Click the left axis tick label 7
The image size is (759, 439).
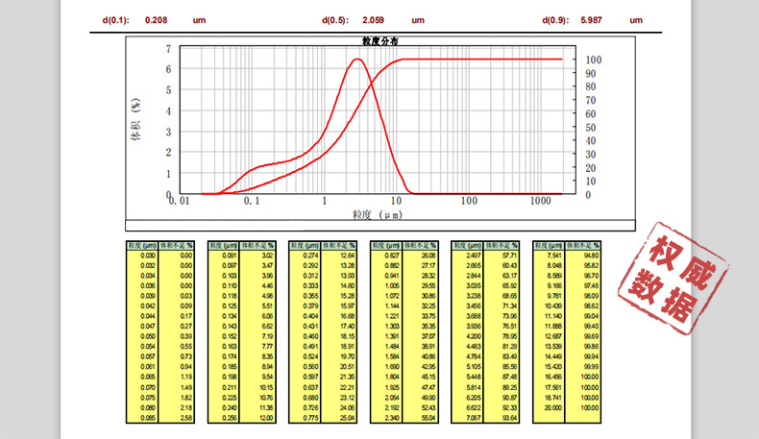click(168, 48)
